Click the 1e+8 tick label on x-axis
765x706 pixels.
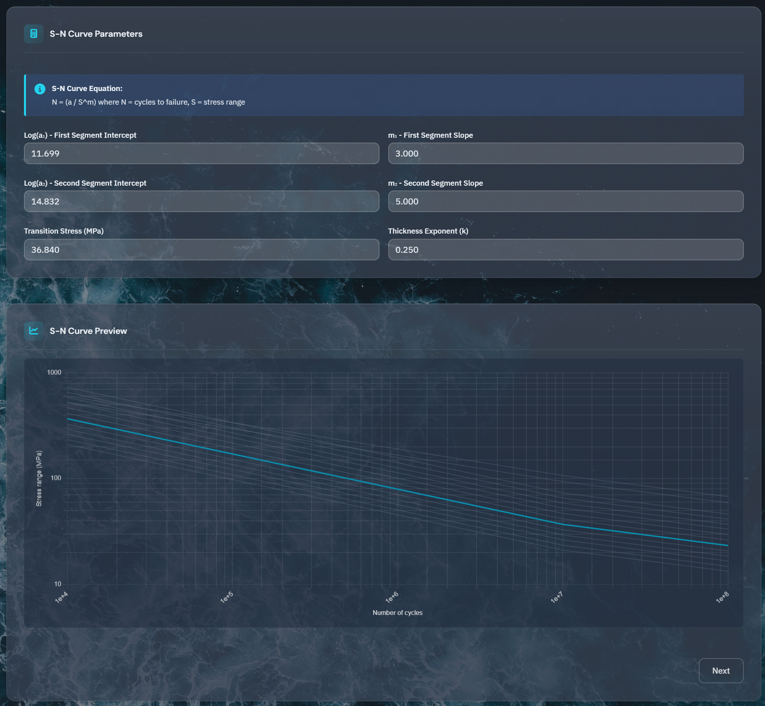pyautogui.click(x=722, y=597)
